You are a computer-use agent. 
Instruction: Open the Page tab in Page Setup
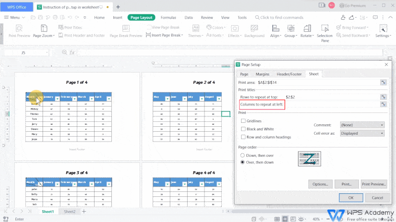tap(244, 74)
